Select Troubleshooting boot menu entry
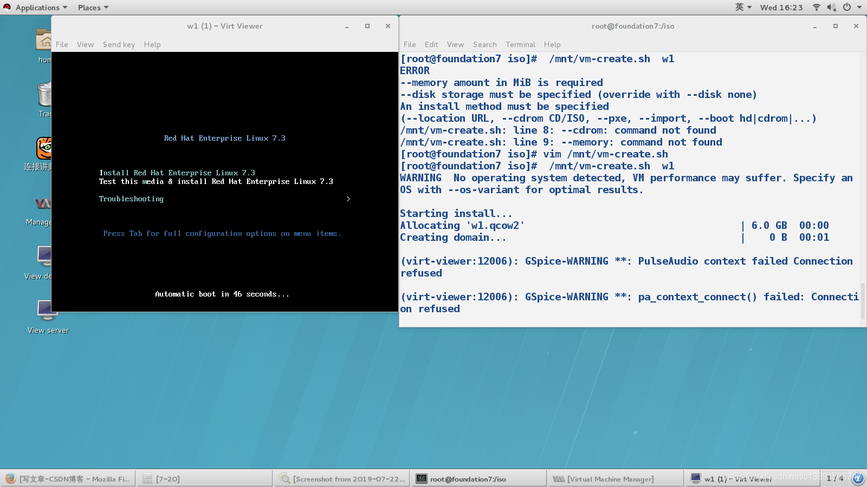Image resolution: width=867 pixels, height=487 pixels. 131,199
